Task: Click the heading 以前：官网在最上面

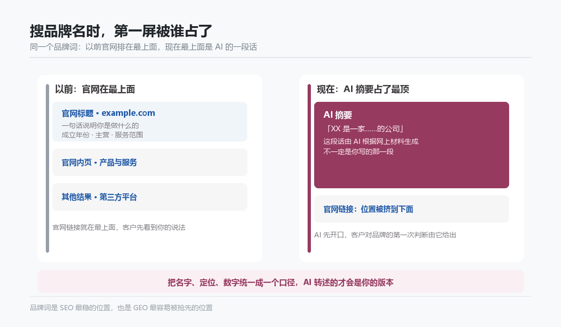Action: pyautogui.click(x=95, y=89)
